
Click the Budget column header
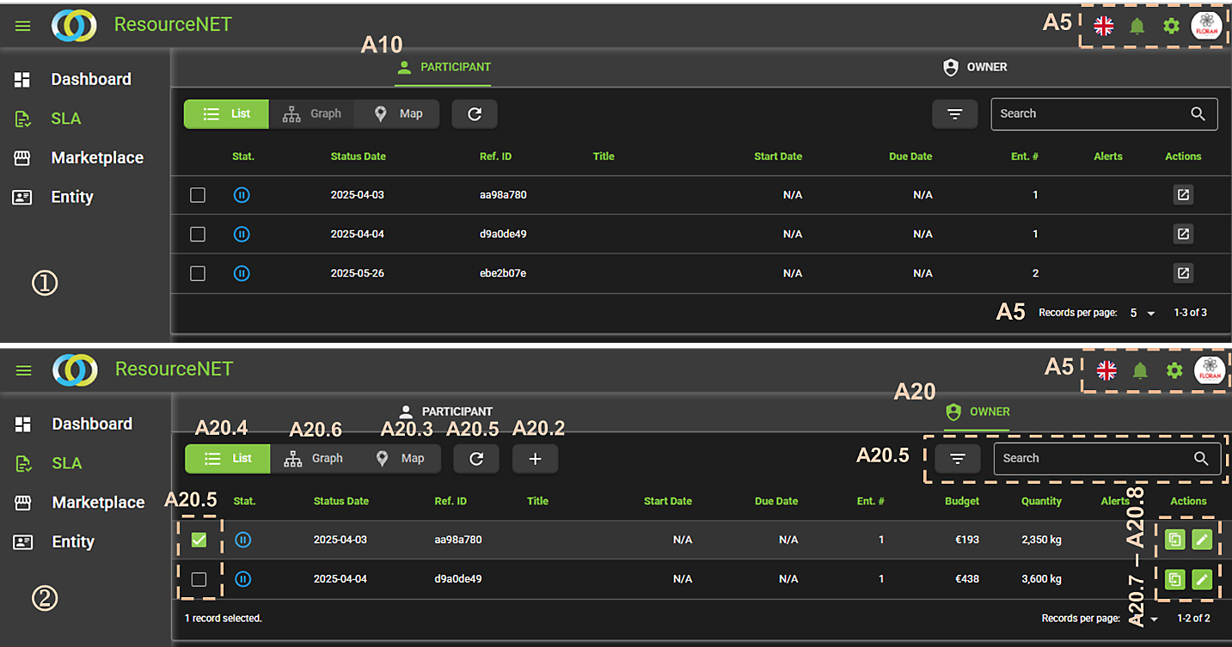[961, 501]
